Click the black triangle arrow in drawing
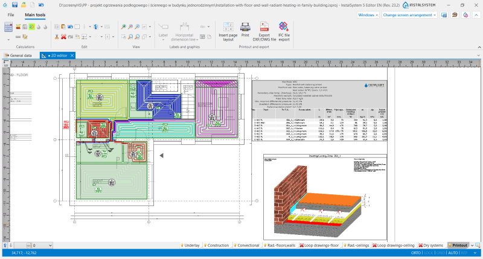The image size is (483, 259). click(x=161, y=156)
